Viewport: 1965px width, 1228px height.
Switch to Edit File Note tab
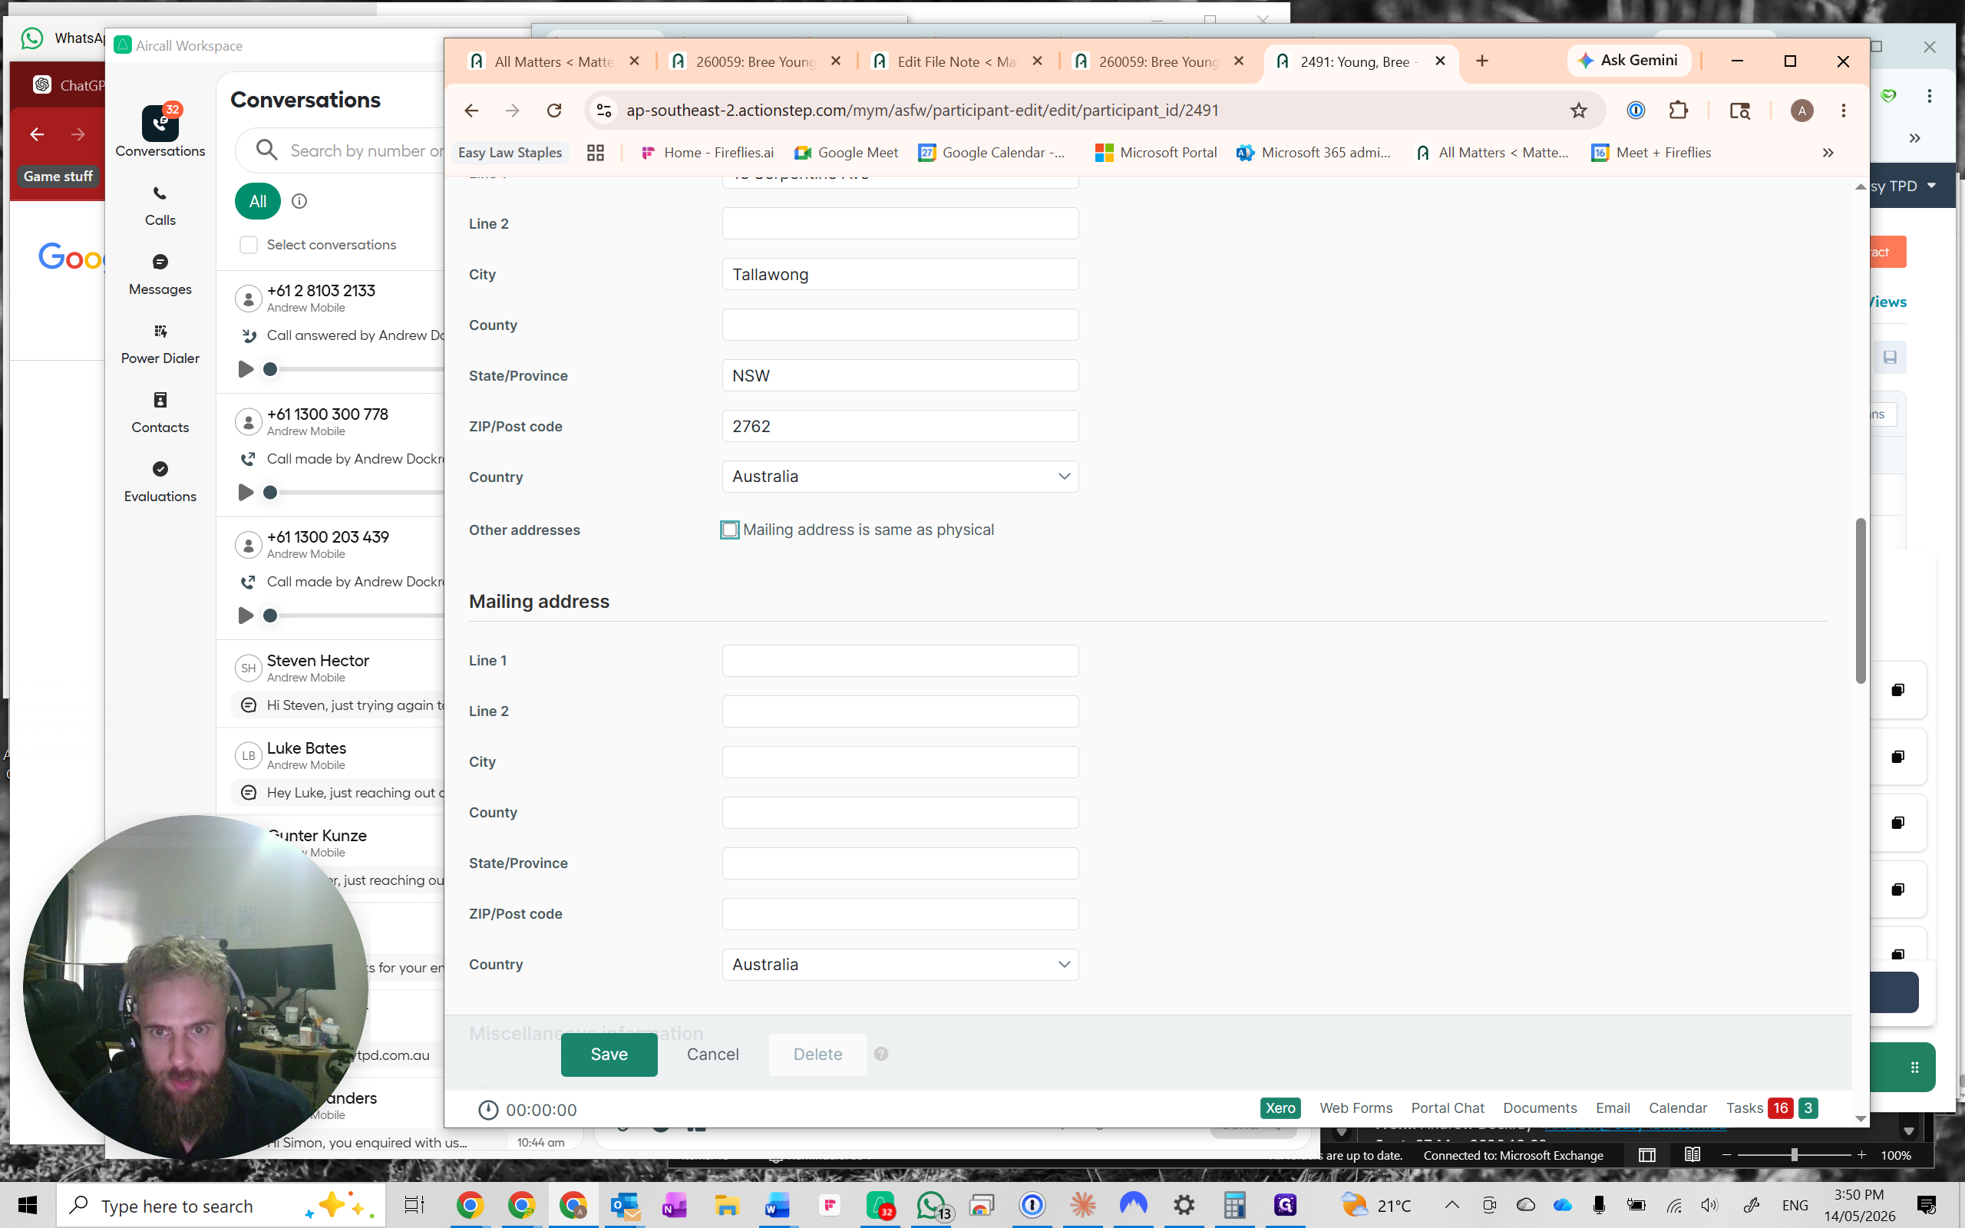pyautogui.click(x=955, y=61)
